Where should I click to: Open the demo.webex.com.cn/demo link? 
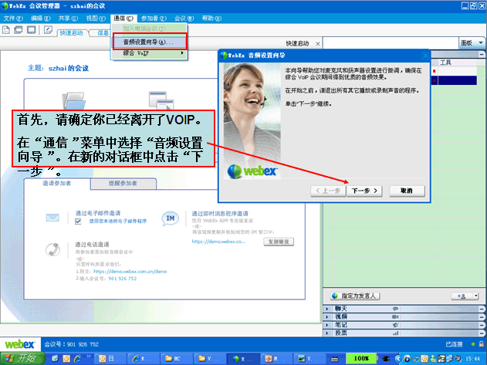tap(130, 272)
